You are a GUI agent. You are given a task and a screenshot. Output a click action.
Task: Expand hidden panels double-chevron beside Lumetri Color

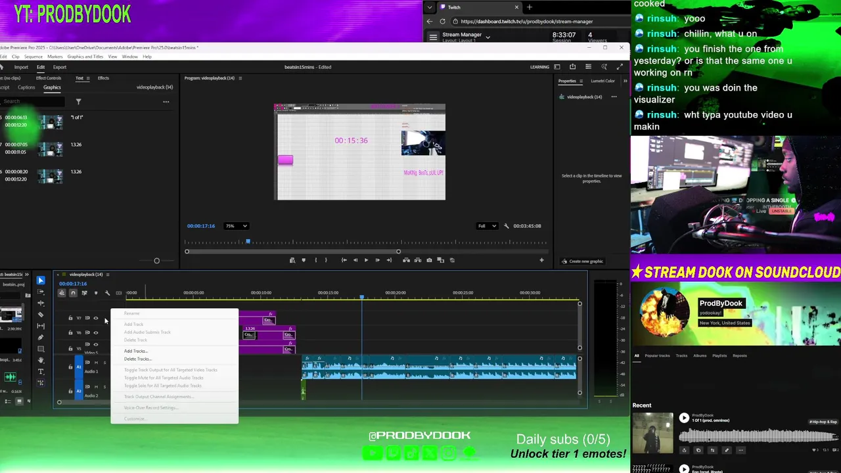tap(625, 81)
